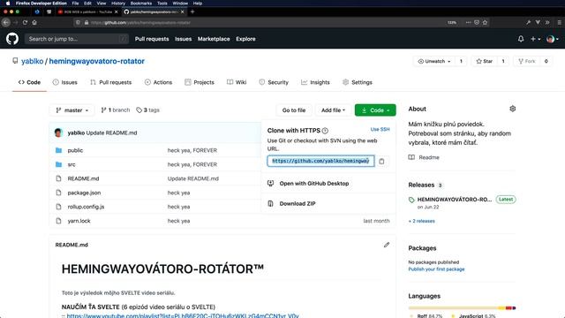
Task: Switch to the repository Pull requests tab
Action: (110, 82)
